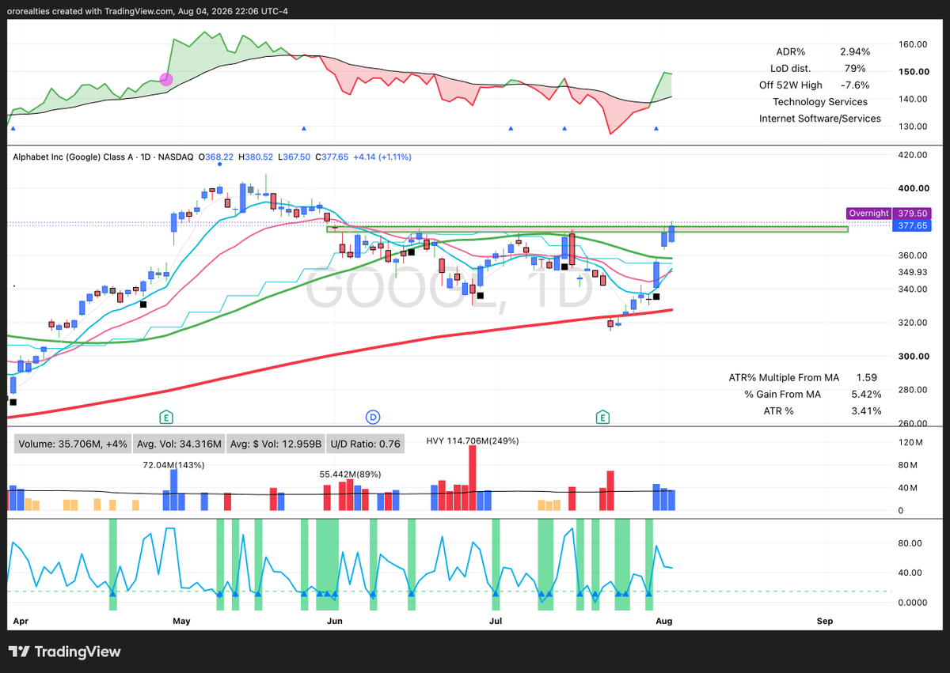Click the 55.442M(89%) volume label

[350, 474]
